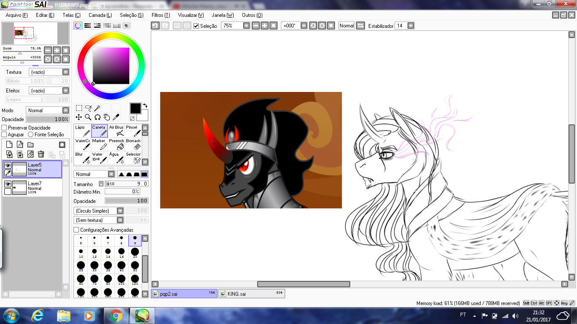Screen dimensions: 577x324
Task: Enable the Agrupar checkbox
Action: coord(4,135)
